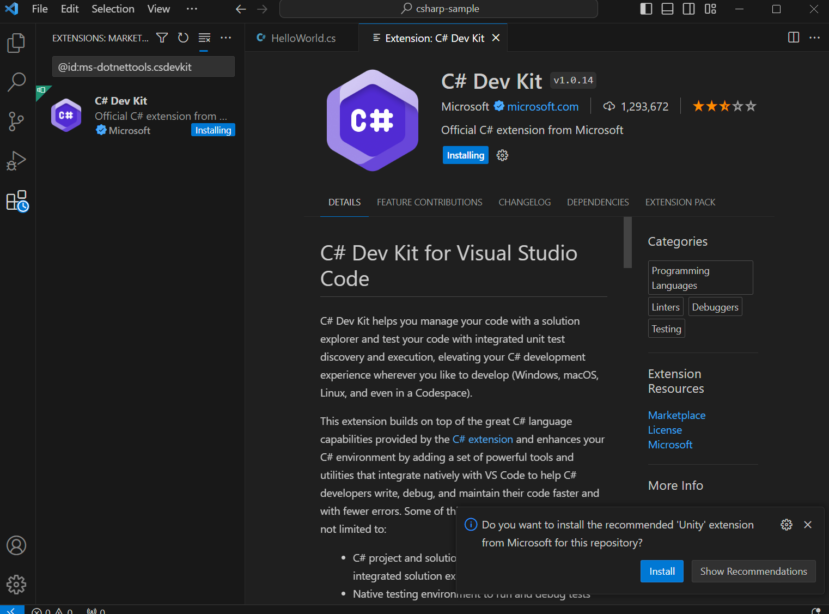Select the DETAILS tab
This screenshot has width=829, height=614.
click(x=344, y=202)
